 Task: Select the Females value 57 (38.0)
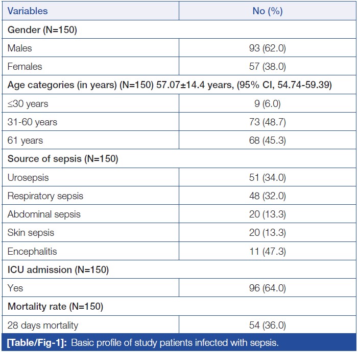[x=267, y=67]
